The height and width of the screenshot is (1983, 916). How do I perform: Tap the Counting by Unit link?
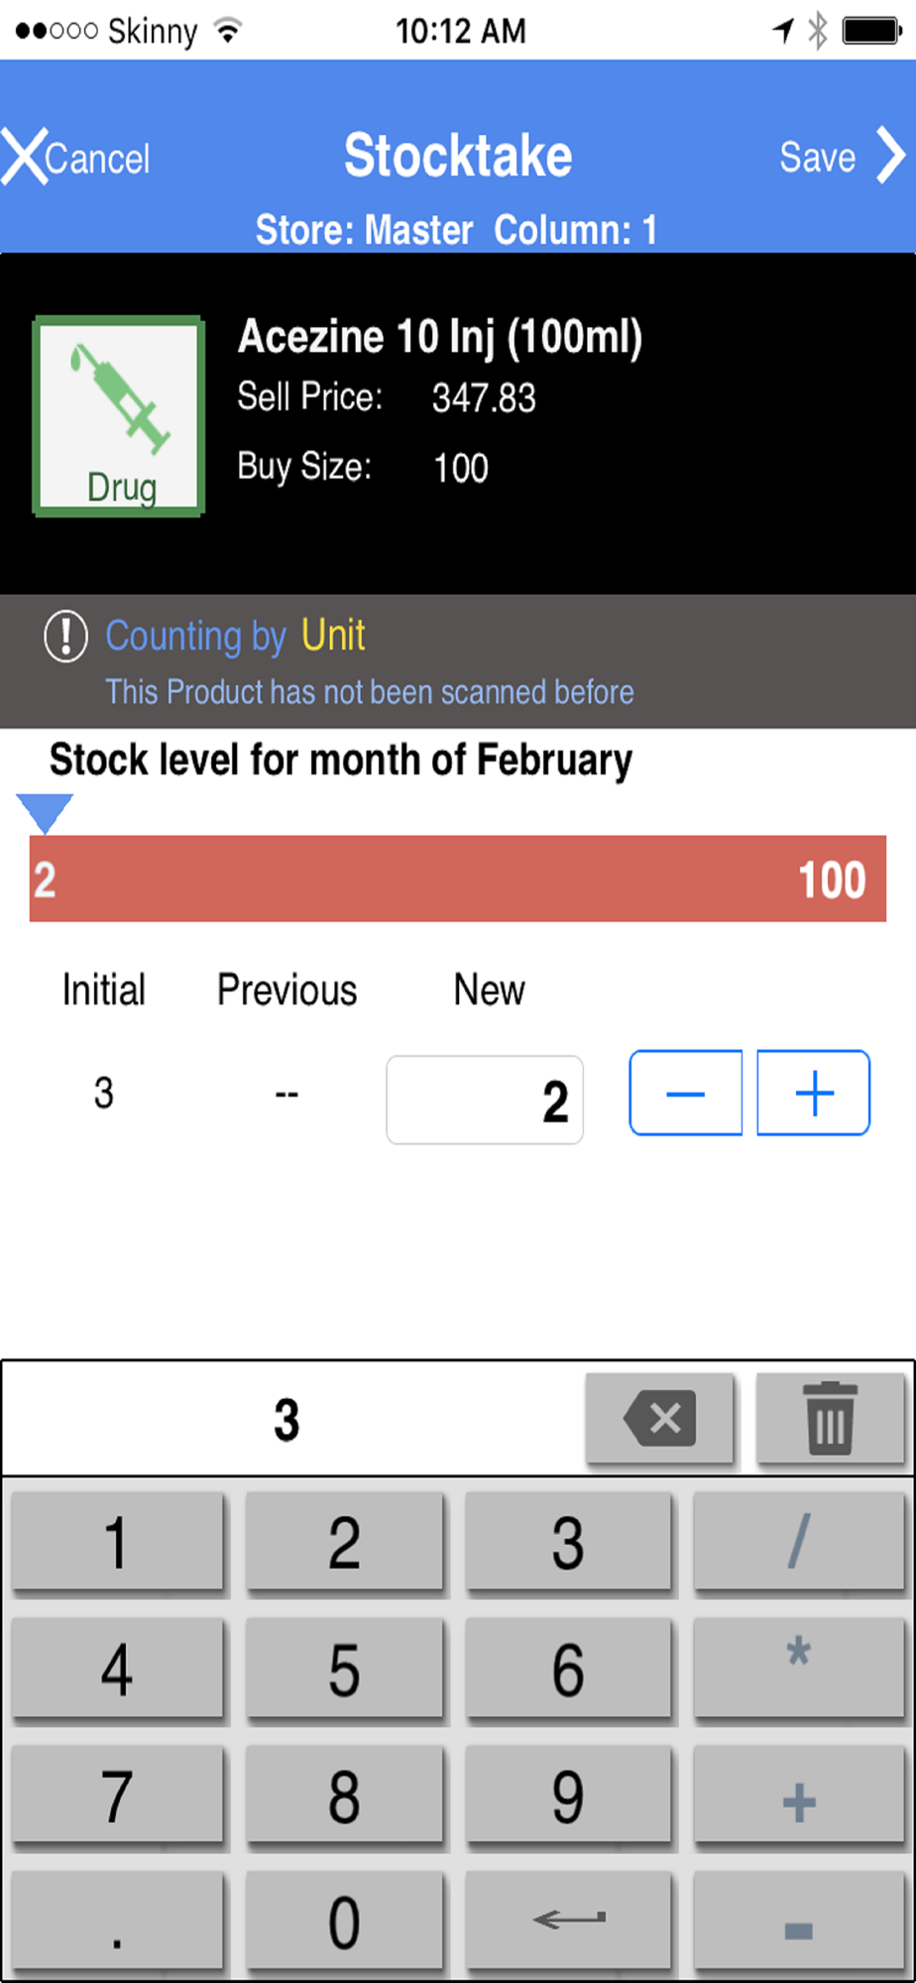[x=235, y=636]
